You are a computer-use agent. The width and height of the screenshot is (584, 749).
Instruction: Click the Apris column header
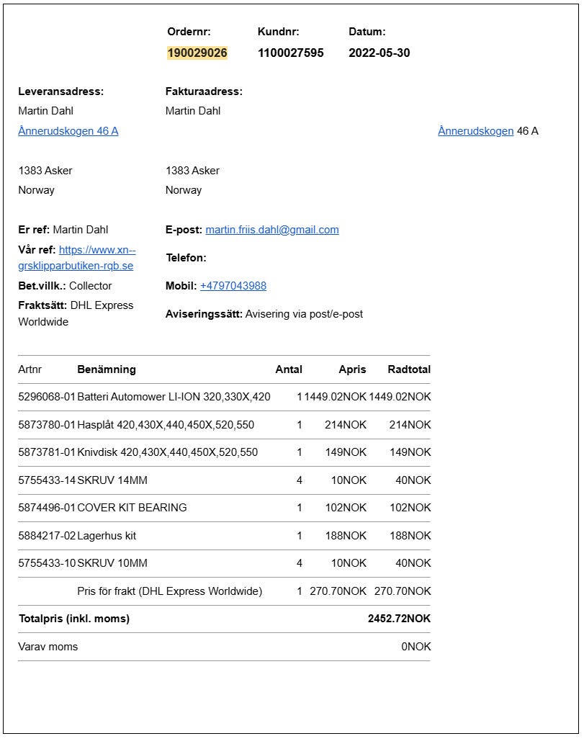352,369
